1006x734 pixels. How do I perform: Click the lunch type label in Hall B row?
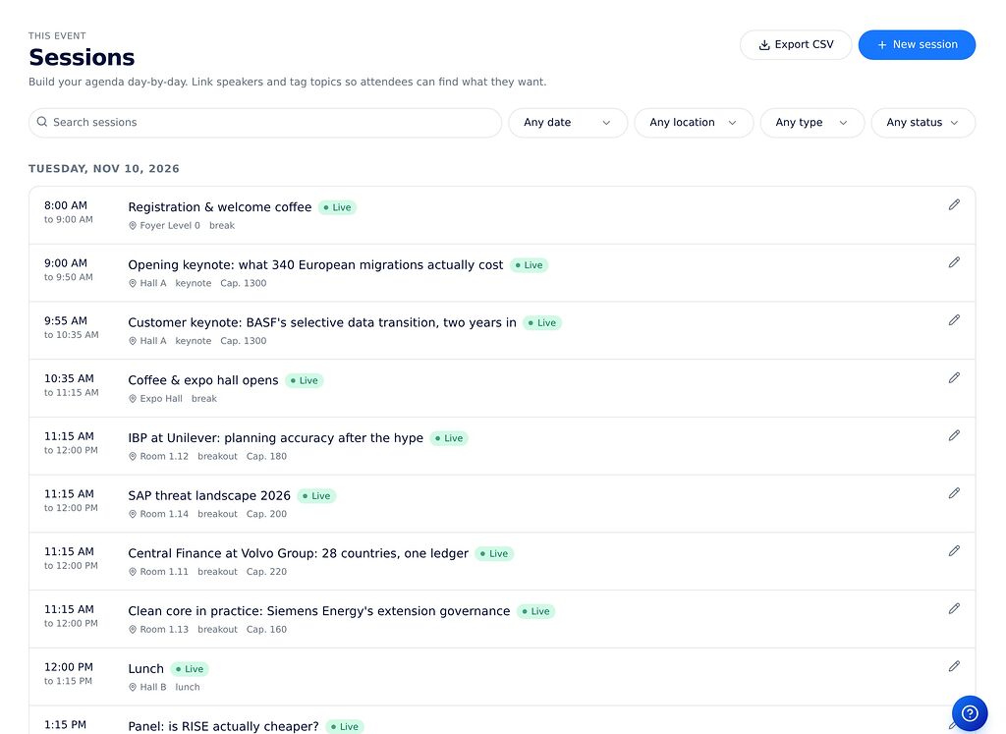(x=188, y=688)
